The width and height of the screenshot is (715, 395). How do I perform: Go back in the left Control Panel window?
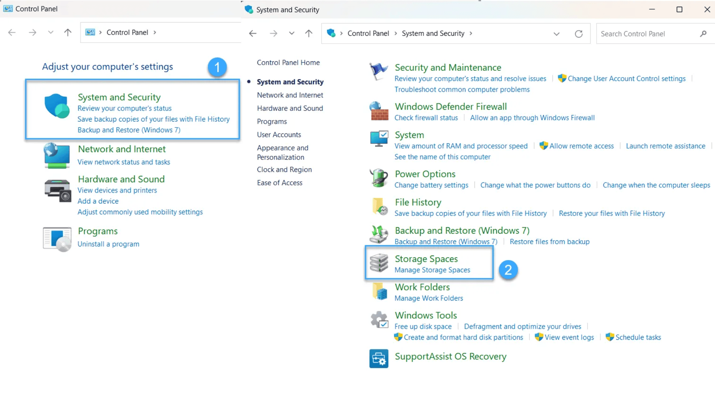tap(12, 32)
